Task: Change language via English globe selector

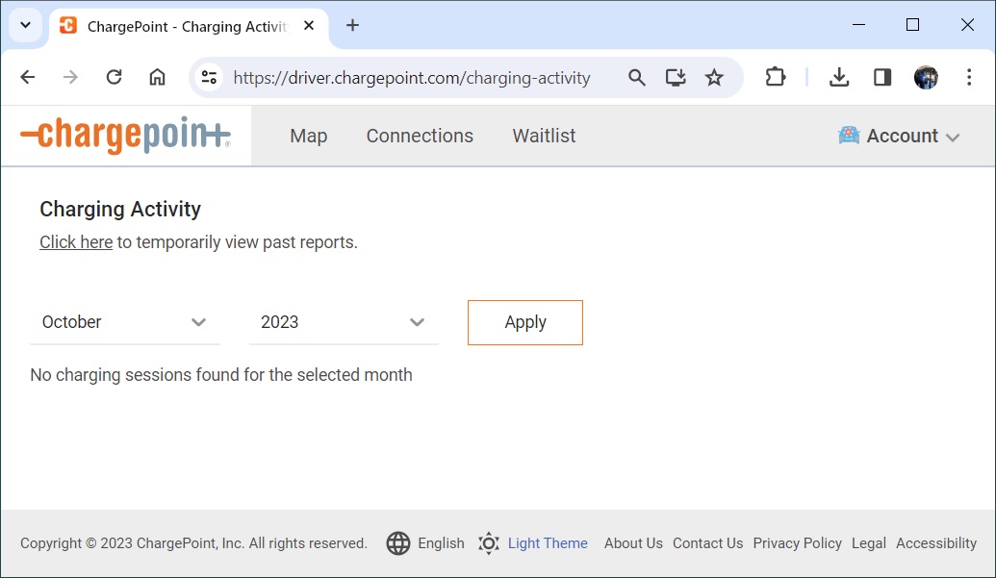Action: point(426,543)
